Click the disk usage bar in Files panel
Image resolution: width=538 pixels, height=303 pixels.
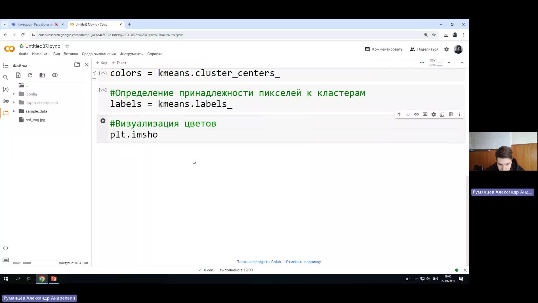[40, 263]
